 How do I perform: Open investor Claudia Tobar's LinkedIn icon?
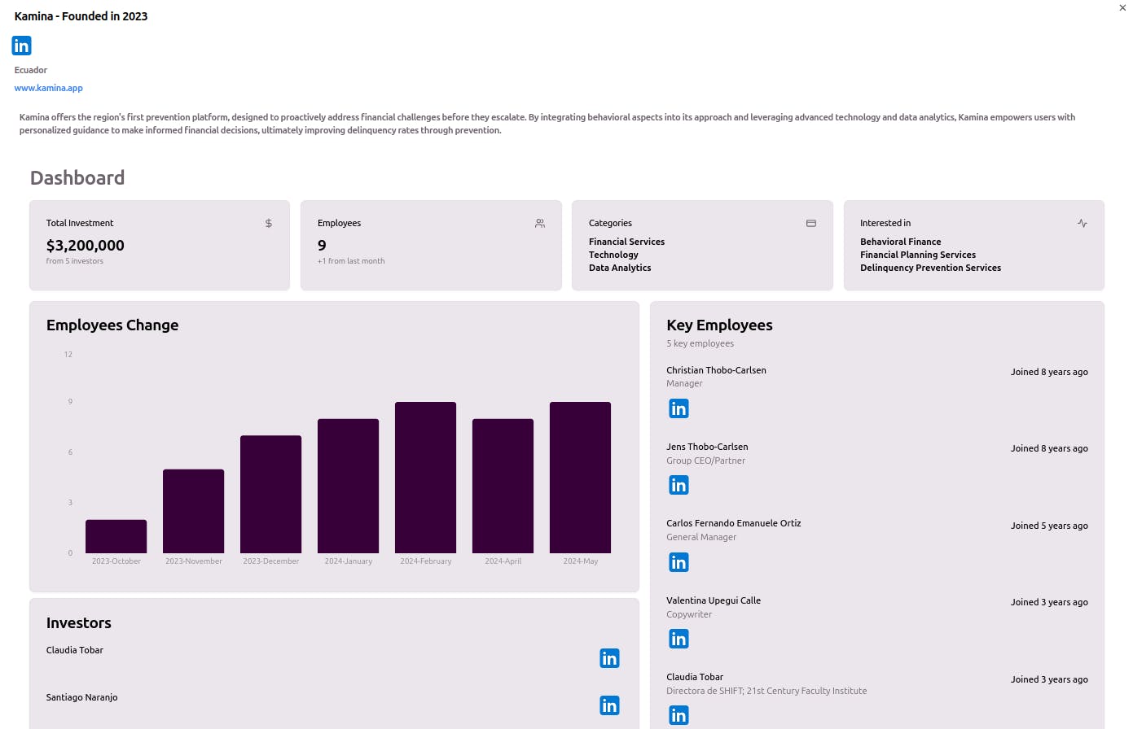pyautogui.click(x=609, y=658)
